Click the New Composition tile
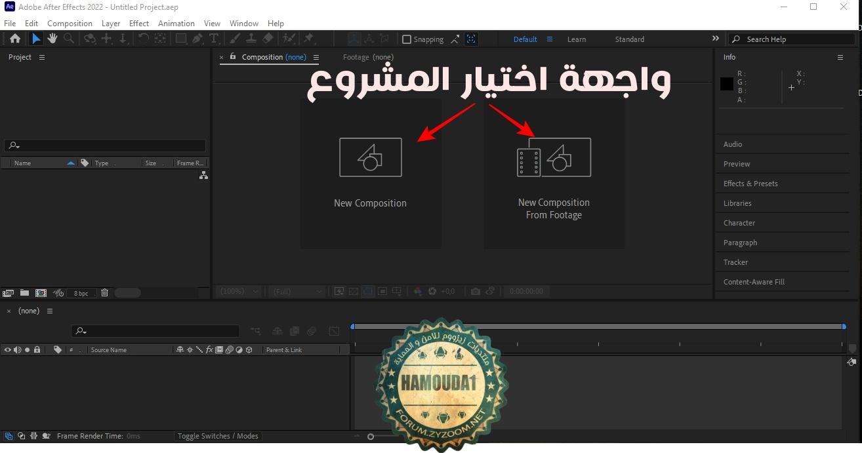Screen dimensions: 862x453 point(371,174)
